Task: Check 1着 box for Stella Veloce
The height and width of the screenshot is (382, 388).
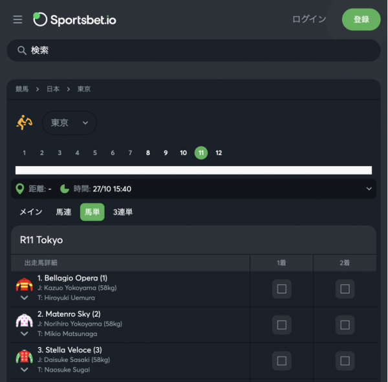Action: point(281,361)
